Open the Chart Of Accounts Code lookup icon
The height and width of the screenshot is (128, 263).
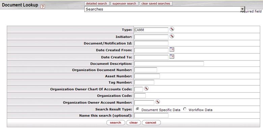coord(146,89)
